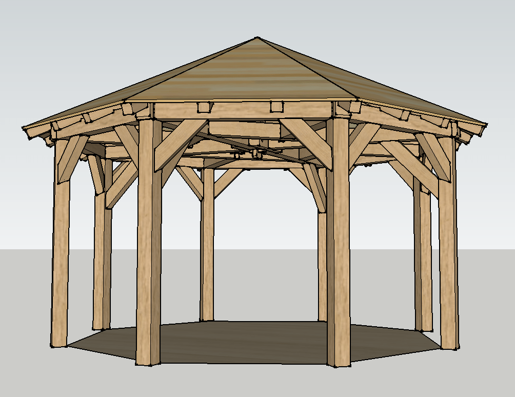Click the dark octagonal floor shadow
The width and height of the screenshot is (515, 397).
[x=253, y=343]
